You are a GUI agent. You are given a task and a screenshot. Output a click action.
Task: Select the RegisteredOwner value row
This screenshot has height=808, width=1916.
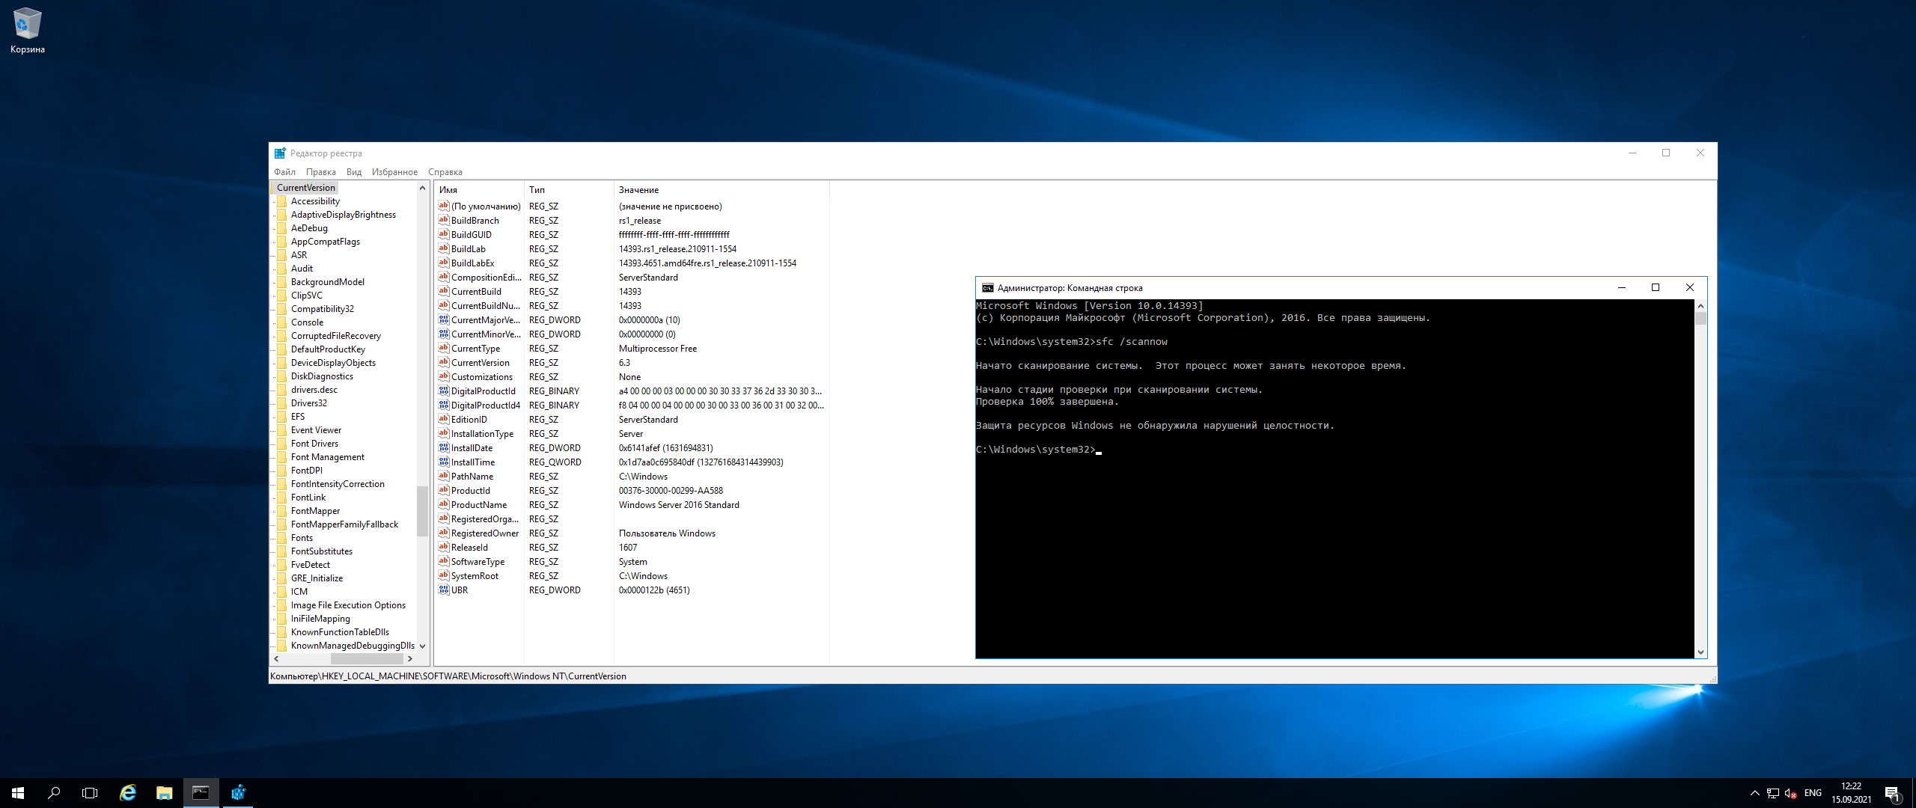632,533
